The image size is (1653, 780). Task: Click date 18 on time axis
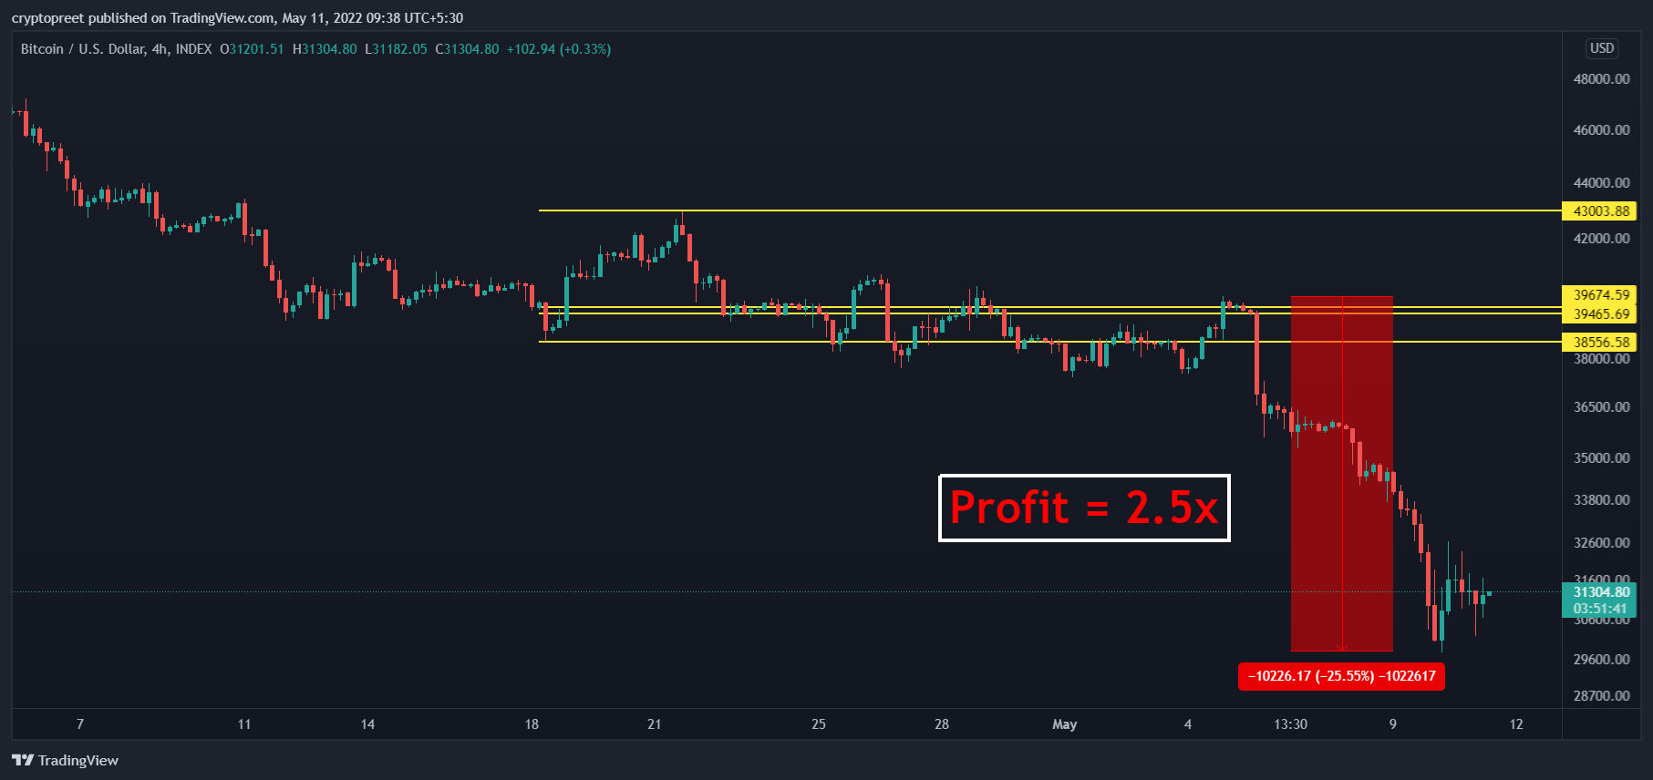pos(532,724)
